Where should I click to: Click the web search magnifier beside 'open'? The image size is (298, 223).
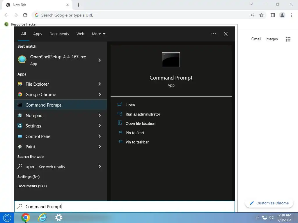[x=20, y=166]
